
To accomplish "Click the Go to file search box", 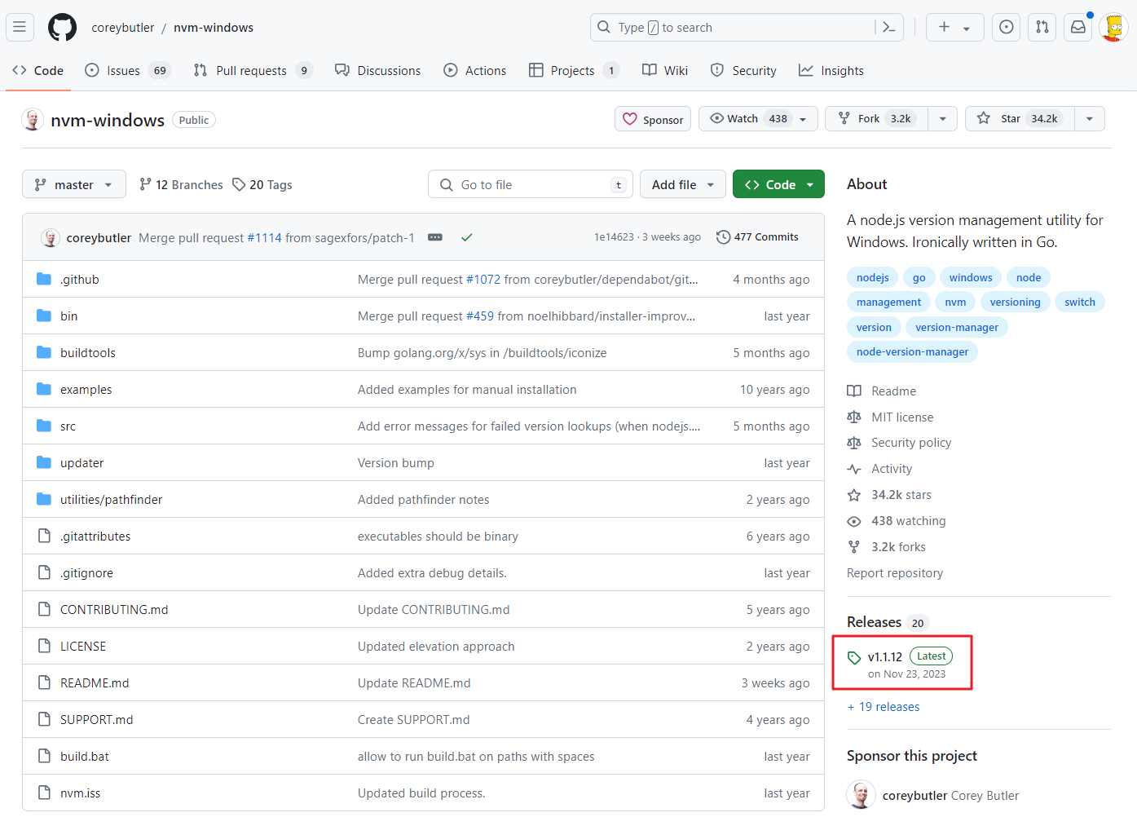I will pos(531,185).
